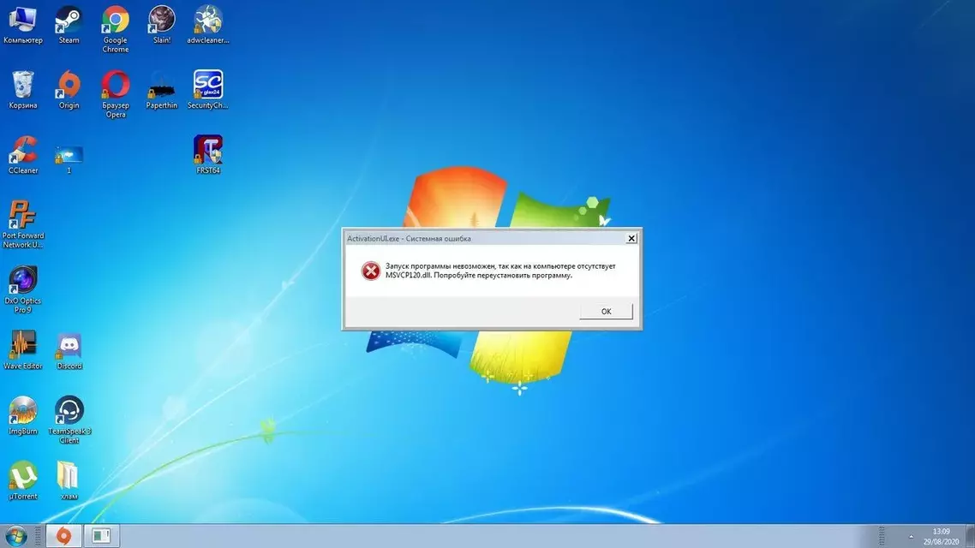Select the FRST64 desktop icon
This screenshot has width=975, height=548.
pyautogui.click(x=207, y=155)
